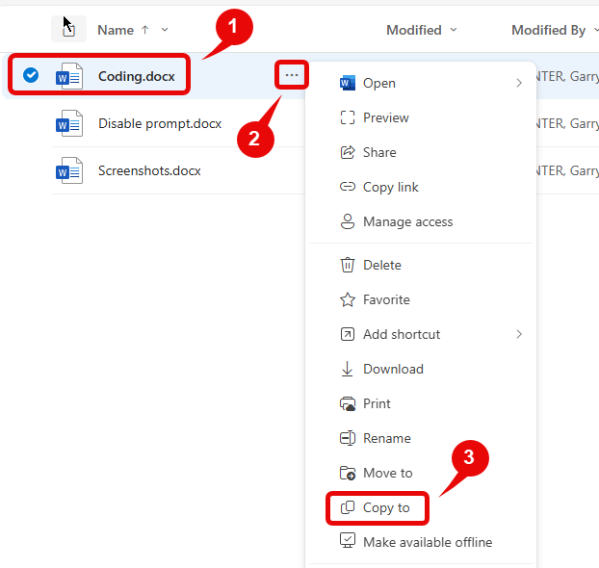This screenshot has height=568, width=599.
Task: Select Move to in context menu
Action: pyautogui.click(x=386, y=473)
